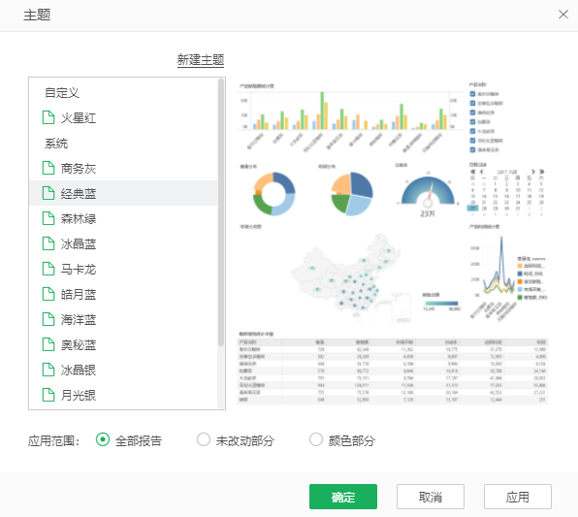Image resolution: width=578 pixels, height=517 pixels.
Task: Click the theme list vertical scrollbar
Action: point(221,212)
